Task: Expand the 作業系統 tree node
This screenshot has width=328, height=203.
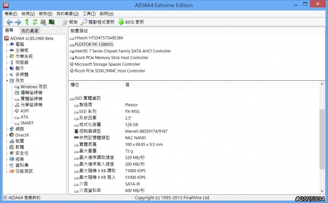Action: [x=7, y=57]
